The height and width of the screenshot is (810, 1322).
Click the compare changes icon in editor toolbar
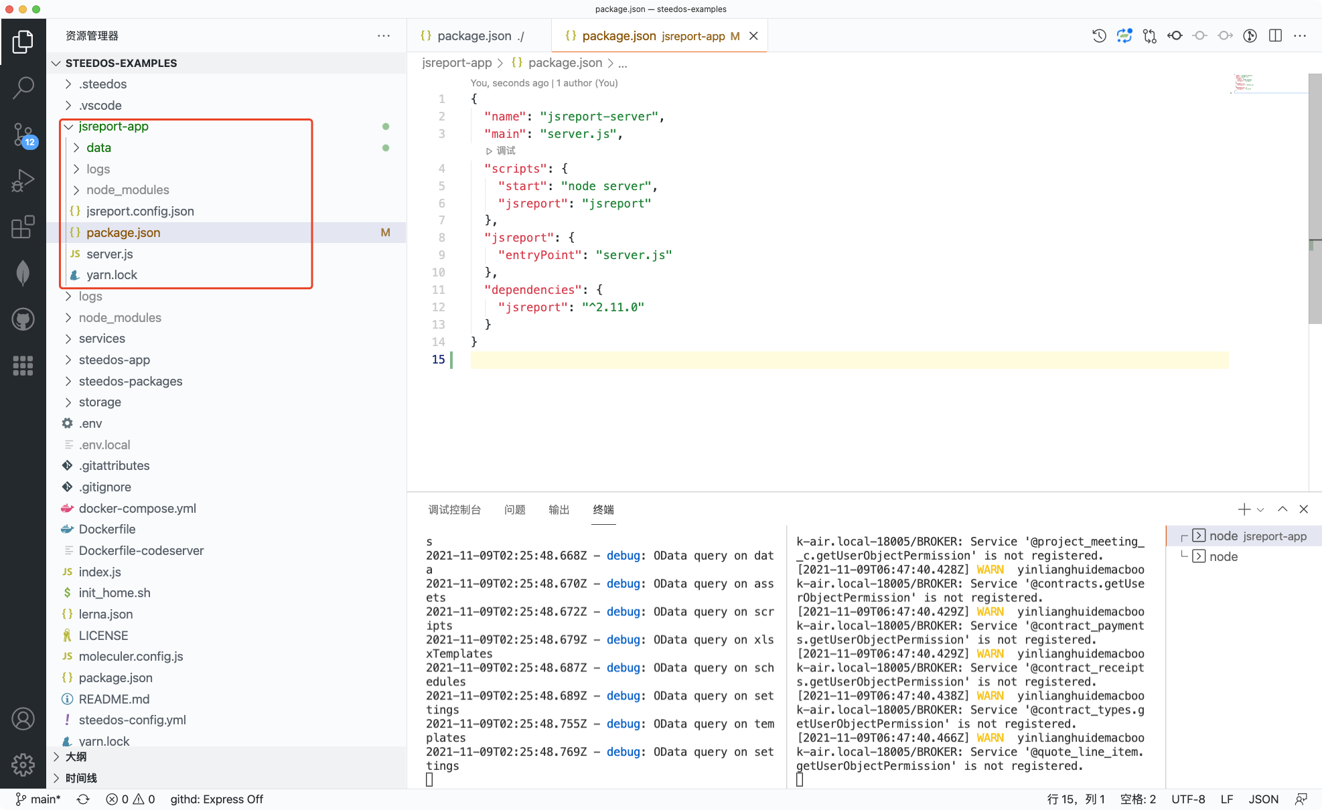tap(1150, 36)
